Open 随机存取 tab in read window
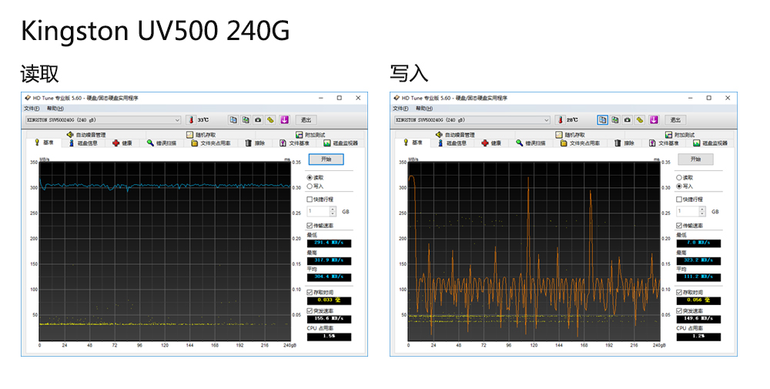The width and height of the screenshot is (770, 389). point(201,135)
